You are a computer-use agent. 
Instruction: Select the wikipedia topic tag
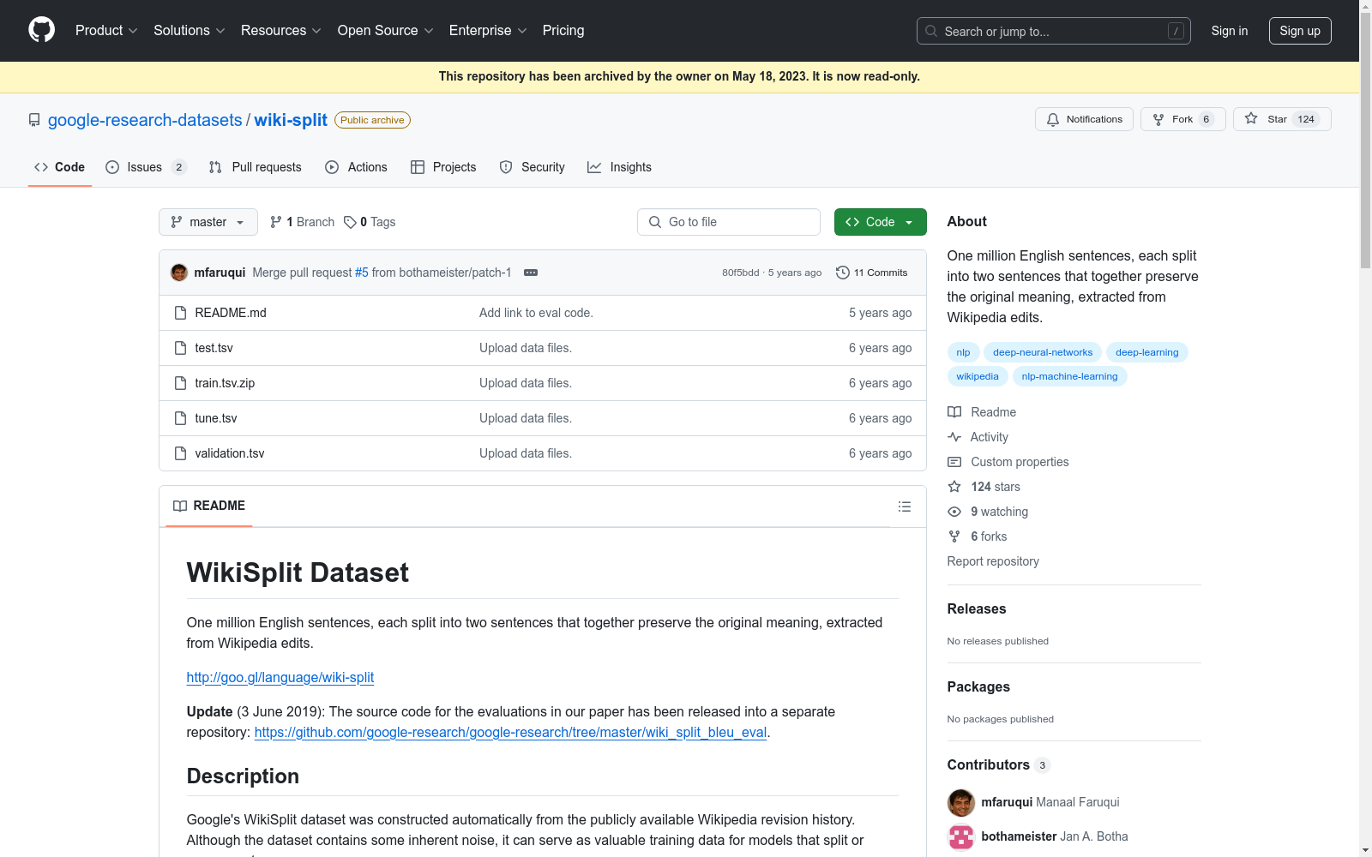pos(978,376)
